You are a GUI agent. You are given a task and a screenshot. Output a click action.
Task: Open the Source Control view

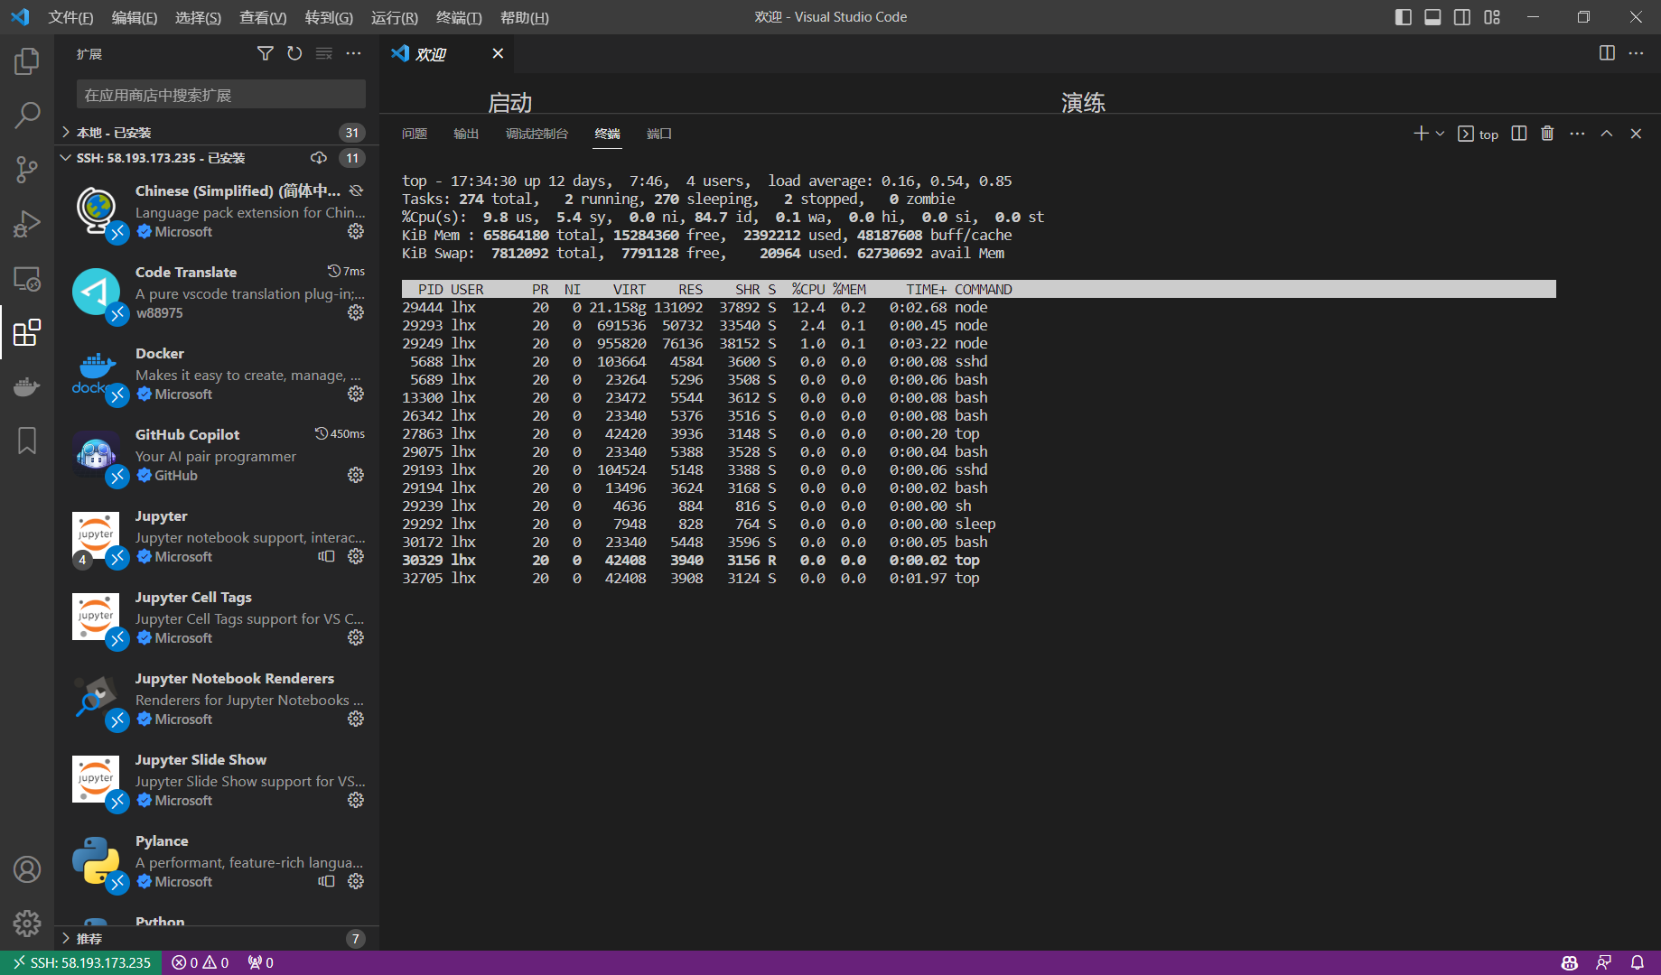pyautogui.click(x=27, y=169)
